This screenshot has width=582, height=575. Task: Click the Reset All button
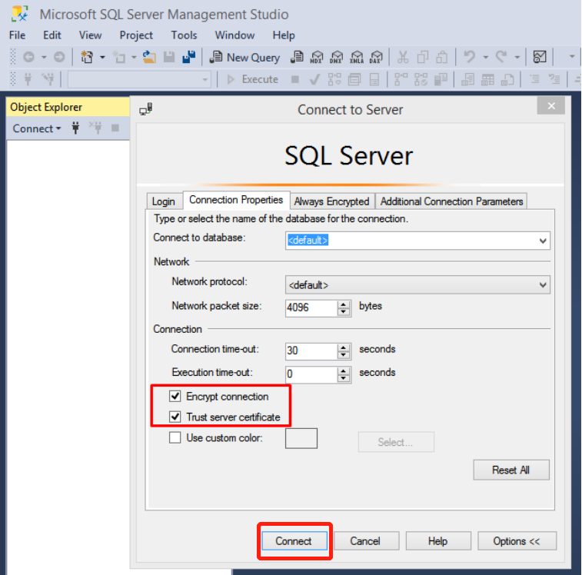click(x=510, y=470)
